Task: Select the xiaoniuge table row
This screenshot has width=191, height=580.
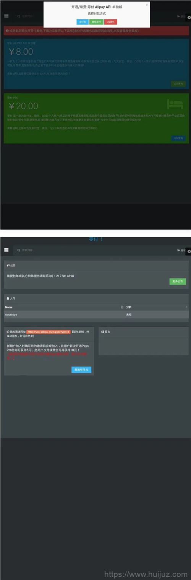Action: pos(96,314)
